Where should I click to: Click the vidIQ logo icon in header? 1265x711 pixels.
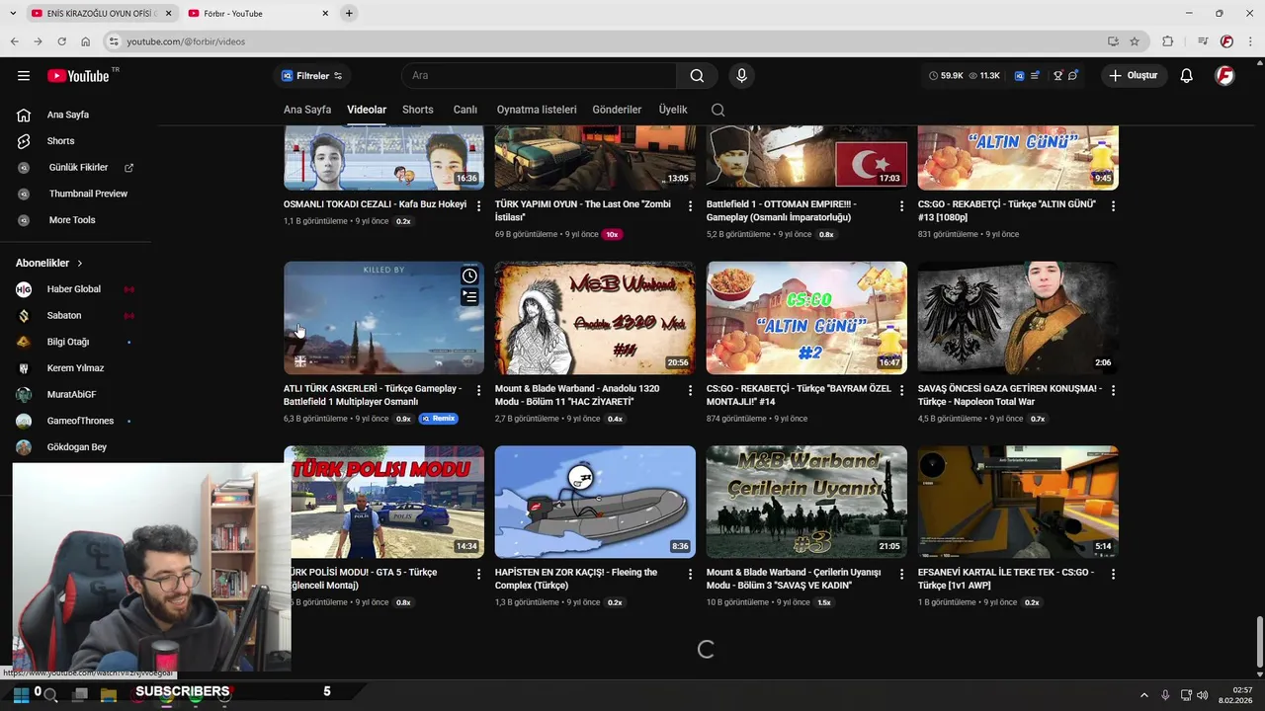coord(1019,76)
